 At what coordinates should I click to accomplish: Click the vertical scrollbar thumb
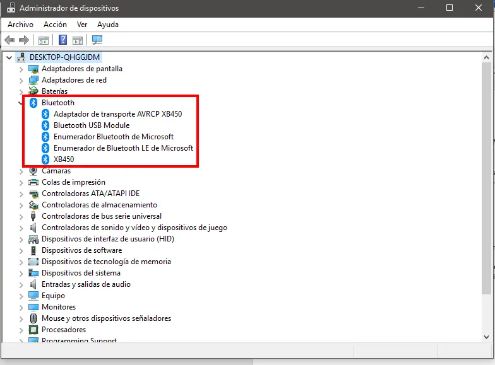point(486,178)
